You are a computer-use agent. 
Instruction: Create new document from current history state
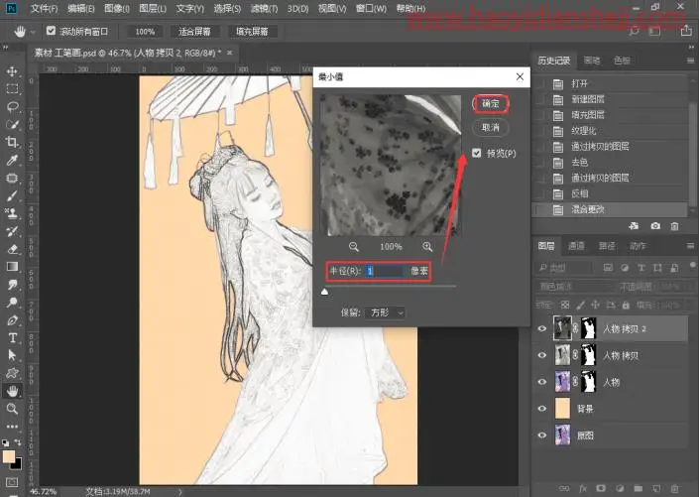tap(634, 226)
